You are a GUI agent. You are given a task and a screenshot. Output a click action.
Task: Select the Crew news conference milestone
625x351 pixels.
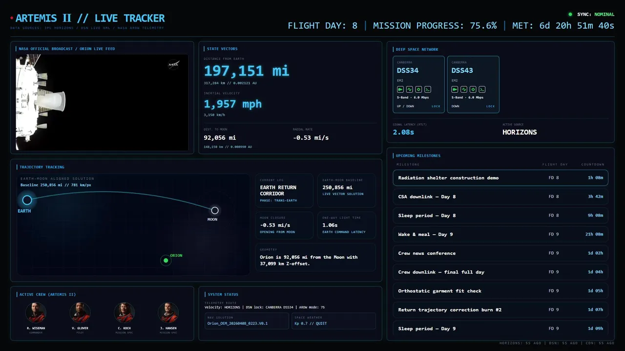[x=500, y=253]
